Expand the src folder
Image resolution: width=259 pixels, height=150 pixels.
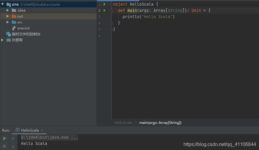[x=8, y=22]
